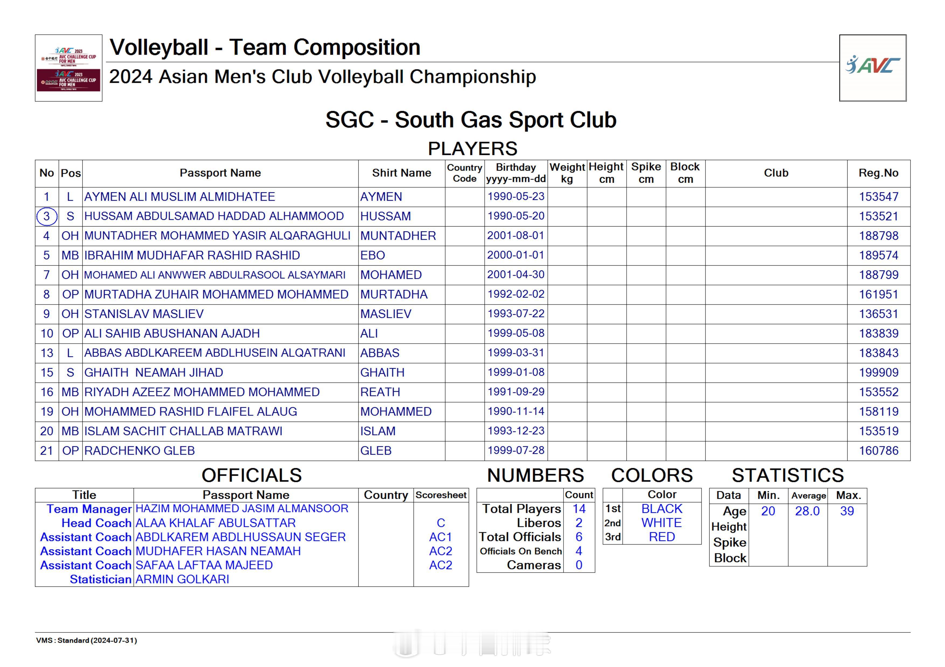Select player name STANISLAV MASLIEV
Screen dimensions: 945x667
pos(144,314)
